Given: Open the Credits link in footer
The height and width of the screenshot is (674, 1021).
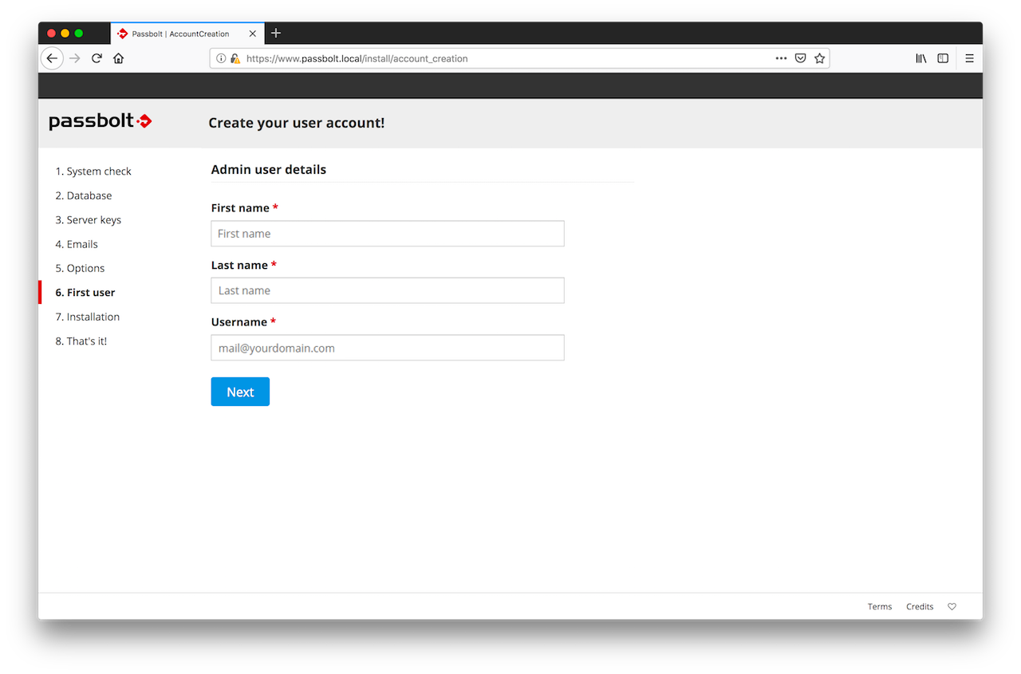Looking at the screenshot, I should pos(920,607).
